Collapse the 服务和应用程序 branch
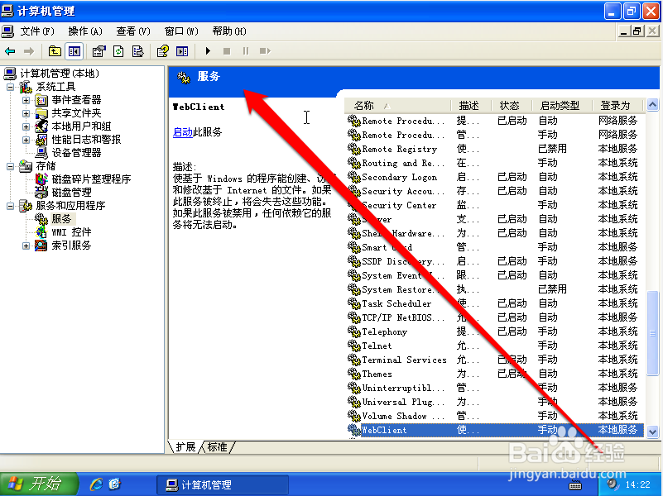 (10, 206)
